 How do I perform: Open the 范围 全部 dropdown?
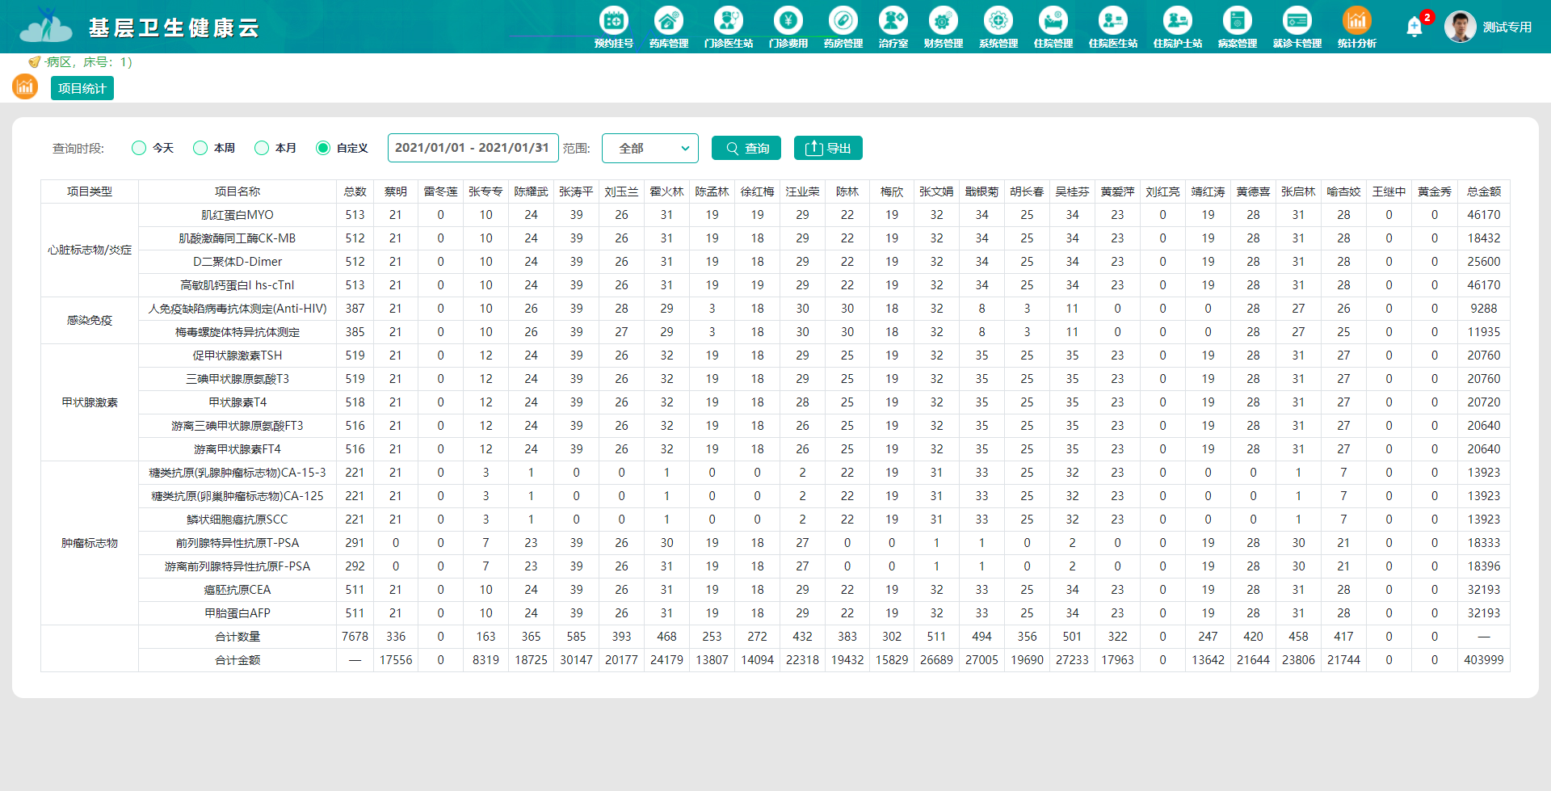[650, 148]
